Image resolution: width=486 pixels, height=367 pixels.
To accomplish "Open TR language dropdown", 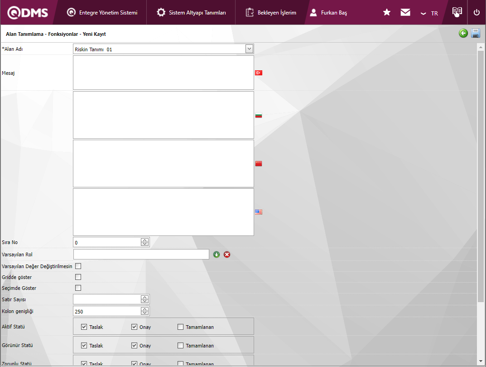I will [x=429, y=13].
